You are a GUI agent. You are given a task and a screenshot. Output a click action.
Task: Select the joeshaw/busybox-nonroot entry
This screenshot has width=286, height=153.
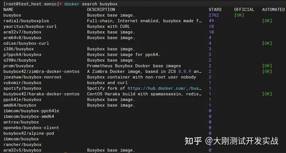[33, 77]
